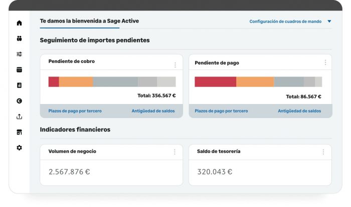Click the Home icon in sidebar
This screenshot has height=207, width=351.
point(20,23)
